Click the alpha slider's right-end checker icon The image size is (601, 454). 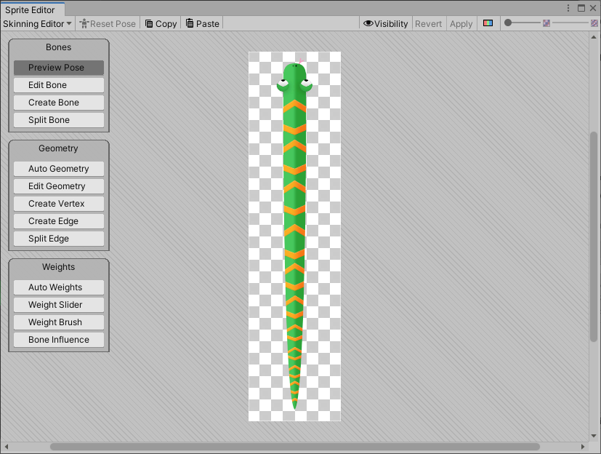(x=594, y=23)
